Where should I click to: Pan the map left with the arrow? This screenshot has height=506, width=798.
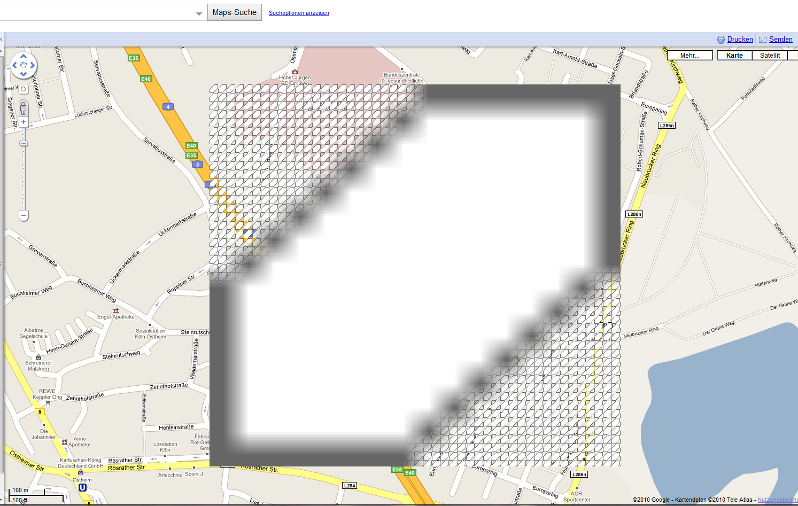tap(14, 65)
